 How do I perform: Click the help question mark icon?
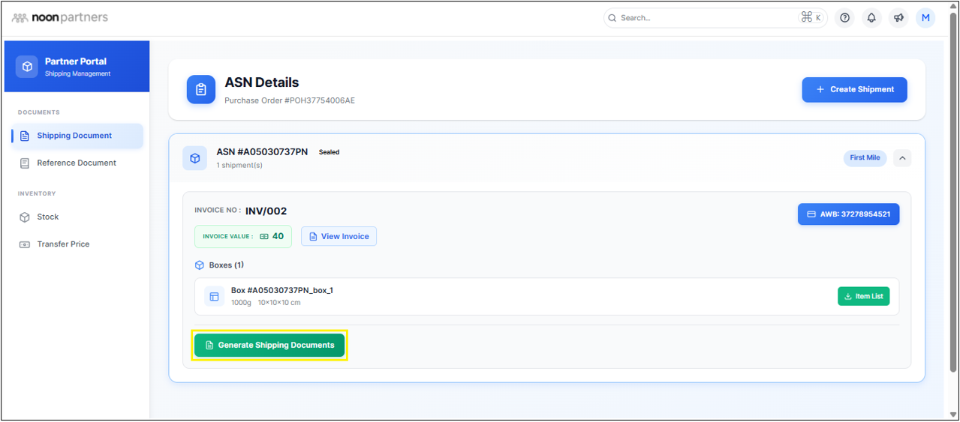(845, 18)
